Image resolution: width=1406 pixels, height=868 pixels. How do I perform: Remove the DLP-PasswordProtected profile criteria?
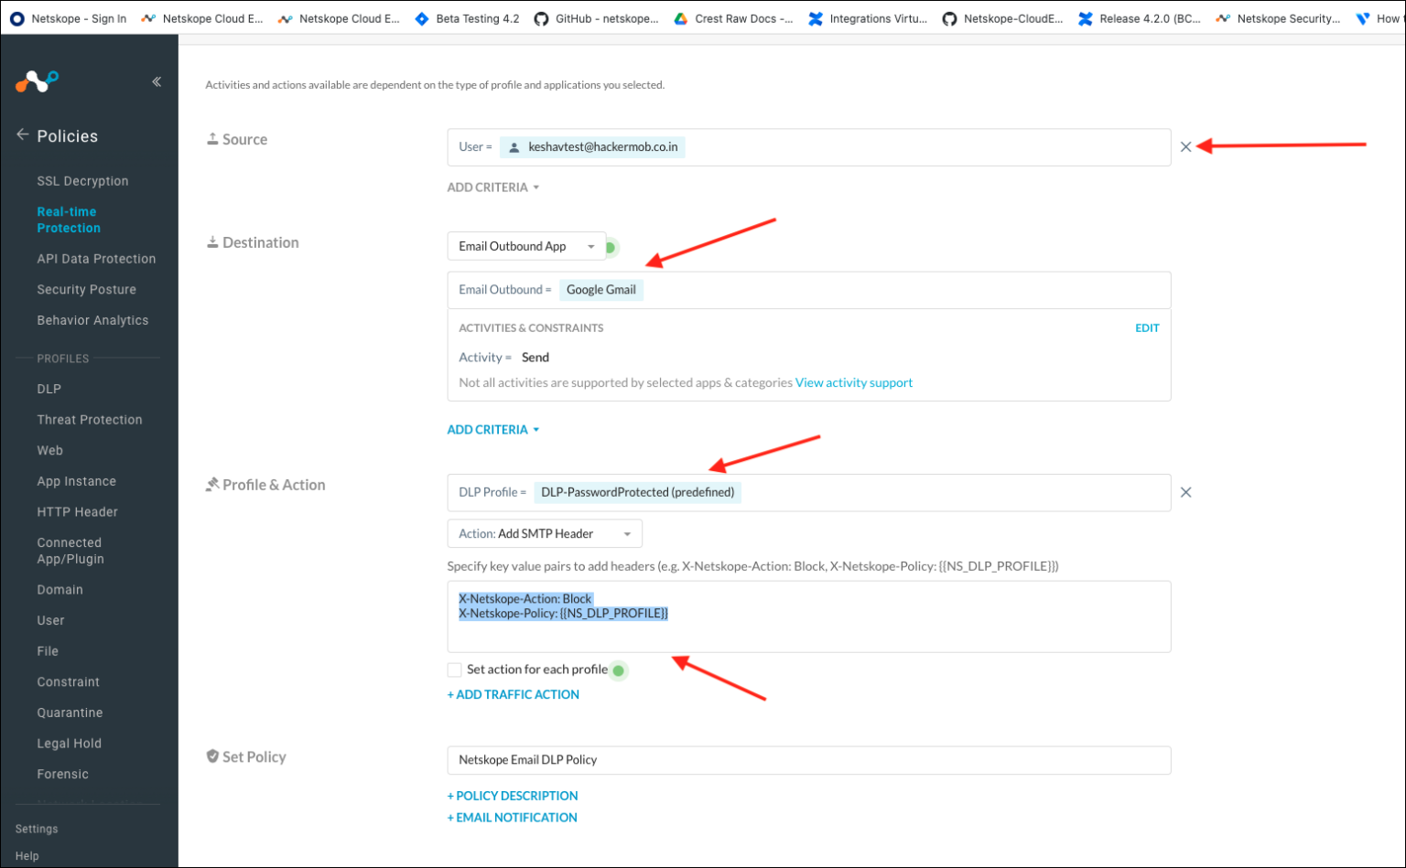[1185, 492]
